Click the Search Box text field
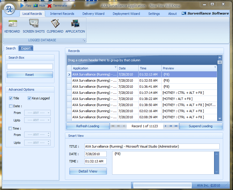Image resolution: width=233 pixels, height=190 pixels. click(x=30, y=67)
